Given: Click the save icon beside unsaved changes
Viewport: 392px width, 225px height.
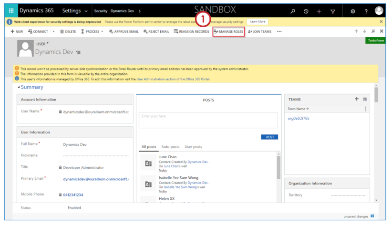Looking at the screenshot, I should click(372, 216).
